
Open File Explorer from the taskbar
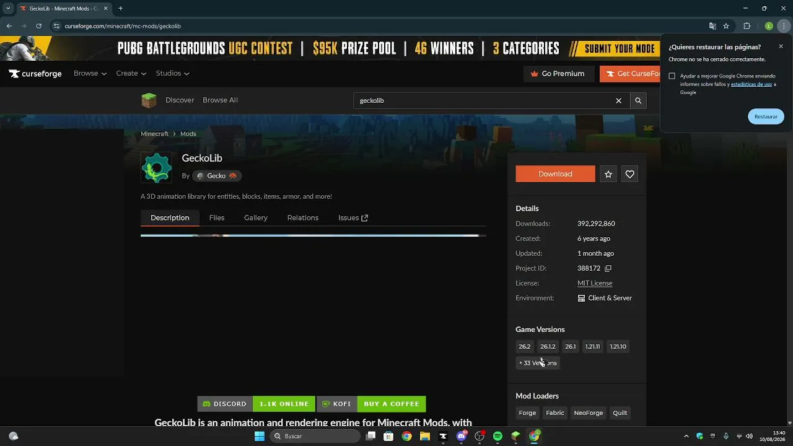point(425,436)
